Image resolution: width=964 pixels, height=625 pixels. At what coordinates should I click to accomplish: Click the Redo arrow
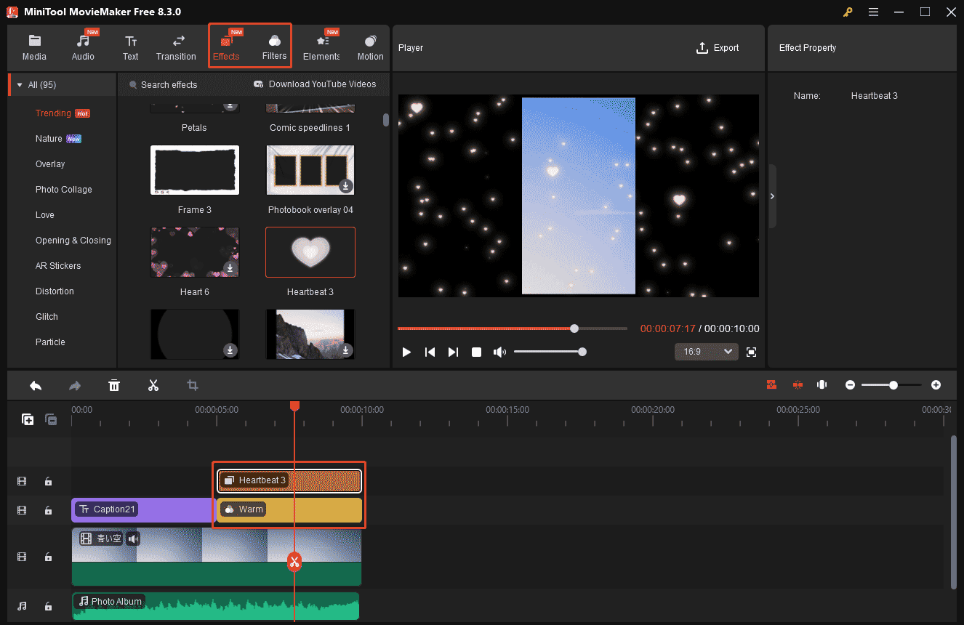pyautogui.click(x=74, y=385)
